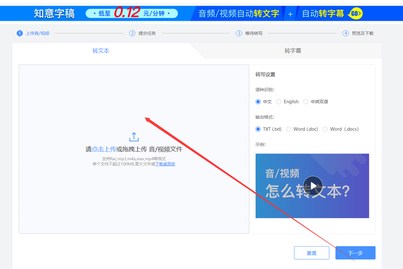Click the 点击上传 link
403x269 pixels.
[x=104, y=149]
